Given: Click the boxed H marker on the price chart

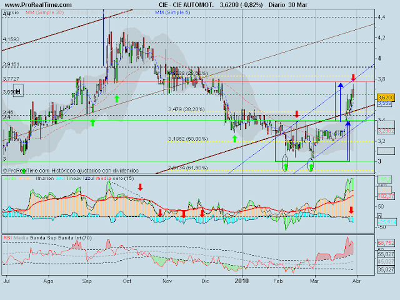Looking at the screenshot, I should click(18, 90).
